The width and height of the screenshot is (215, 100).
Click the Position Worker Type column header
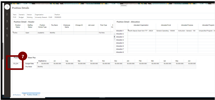(42, 26)
